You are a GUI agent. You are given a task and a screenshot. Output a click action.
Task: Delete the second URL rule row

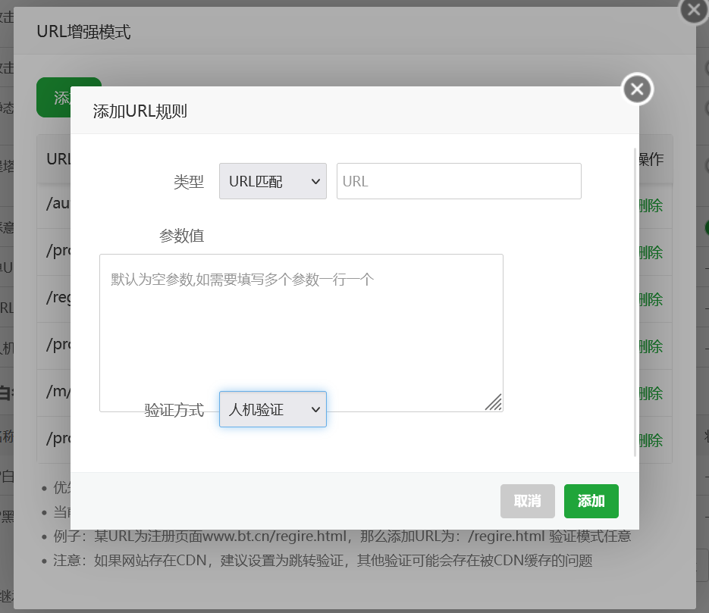pyautogui.click(x=651, y=252)
